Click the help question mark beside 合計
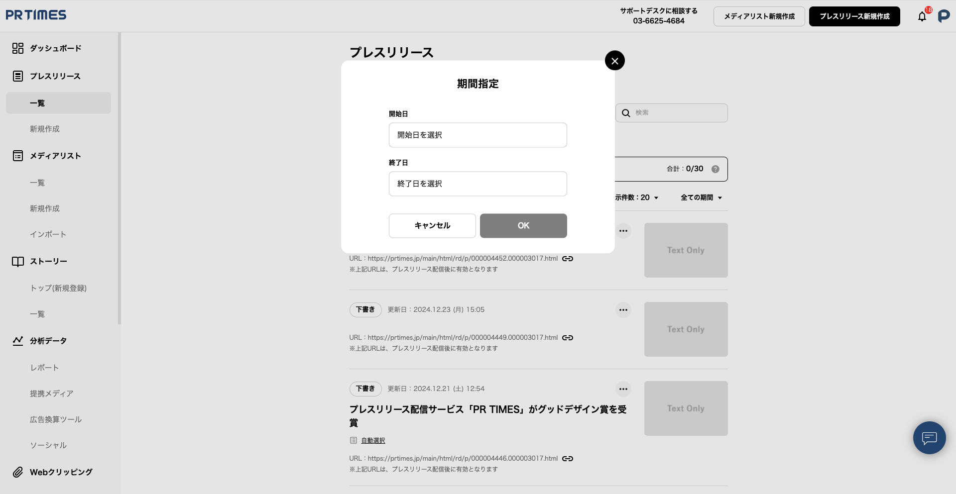The width and height of the screenshot is (956, 494). coord(716,169)
